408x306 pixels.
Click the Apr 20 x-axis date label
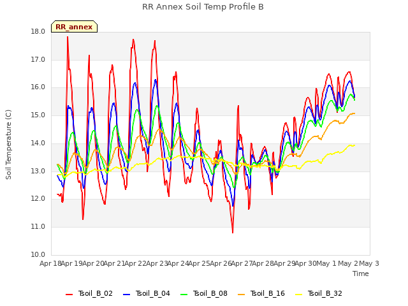point(94,263)
